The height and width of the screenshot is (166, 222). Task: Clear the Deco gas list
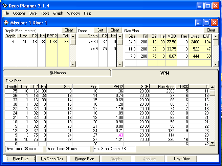[115, 30]
